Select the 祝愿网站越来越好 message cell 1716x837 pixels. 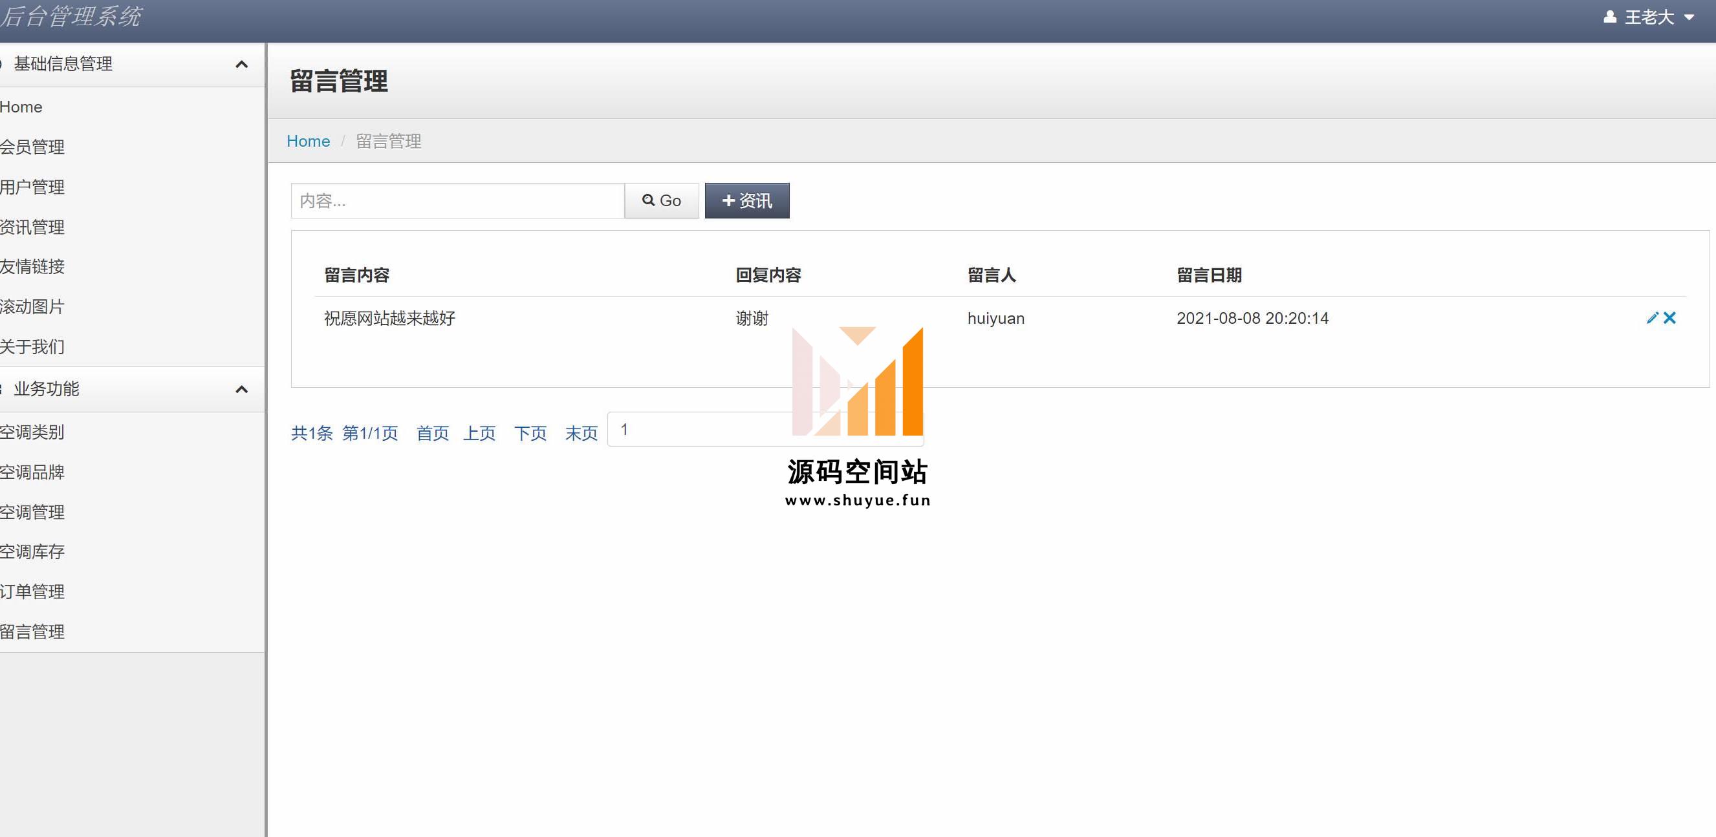(x=389, y=318)
